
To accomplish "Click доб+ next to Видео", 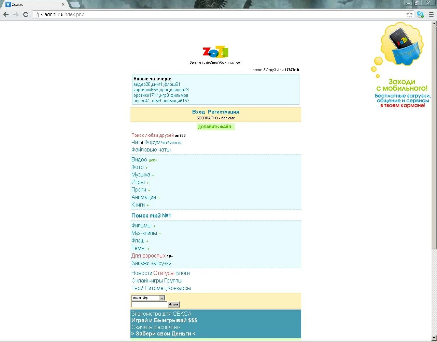I will tap(153, 160).
